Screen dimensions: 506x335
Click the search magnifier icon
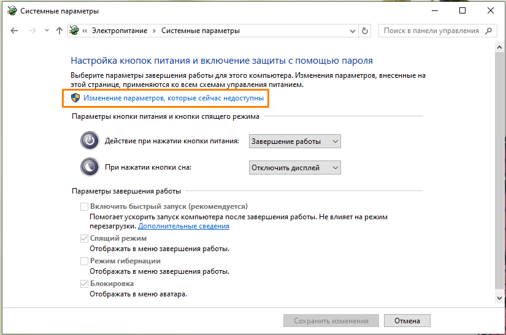(x=489, y=31)
